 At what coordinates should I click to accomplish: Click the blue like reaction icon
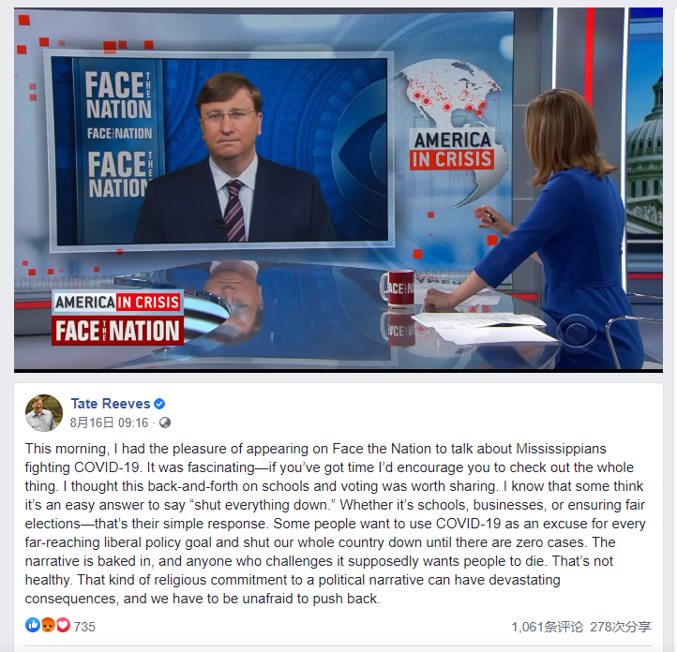pos(33,625)
